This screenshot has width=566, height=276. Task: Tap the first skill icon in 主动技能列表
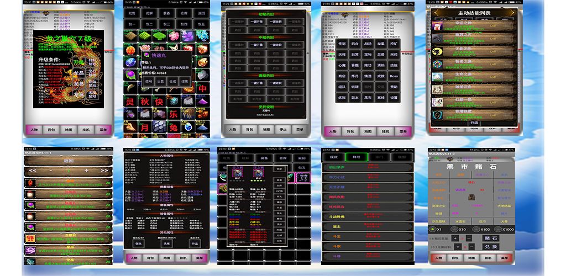click(x=437, y=26)
